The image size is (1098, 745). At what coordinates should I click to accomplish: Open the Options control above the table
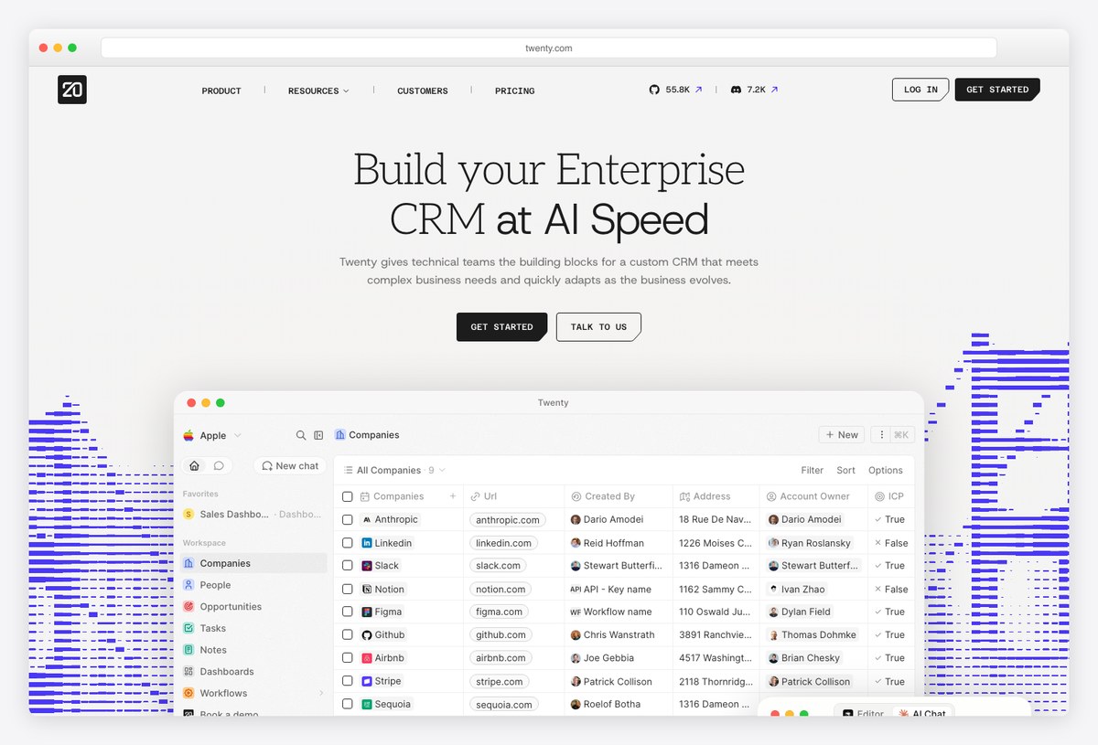(x=886, y=470)
